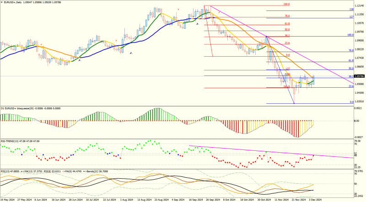Viewport: 366px width, 202px height.
Task: Click the 78.5781 RSI scale value
Action: pos(359,171)
